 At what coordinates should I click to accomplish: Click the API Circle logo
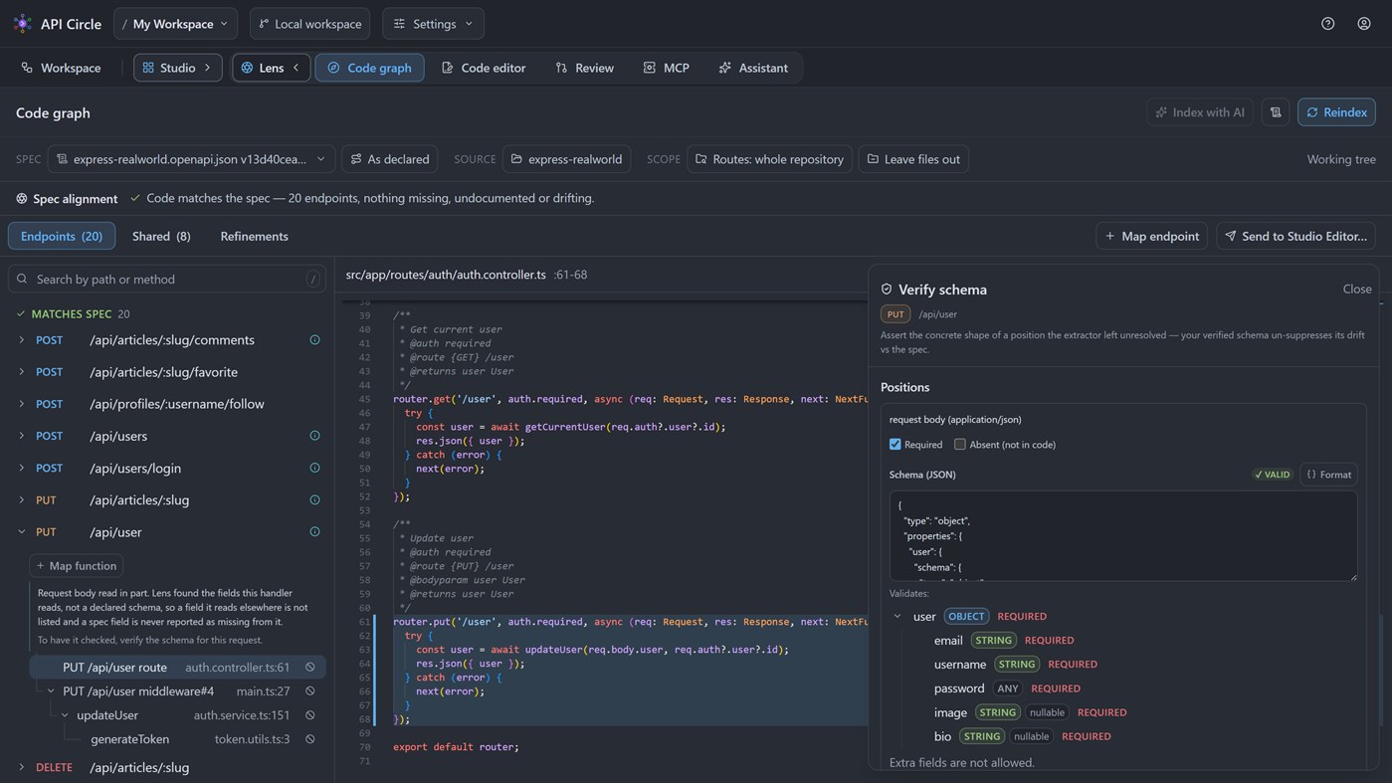coord(22,24)
